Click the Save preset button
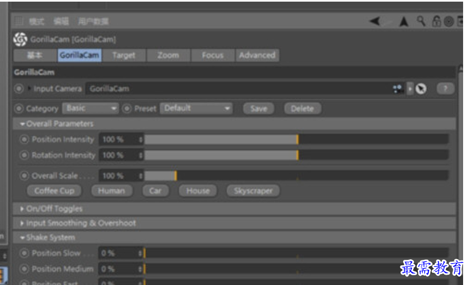The image size is (468, 285). (259, 109)
